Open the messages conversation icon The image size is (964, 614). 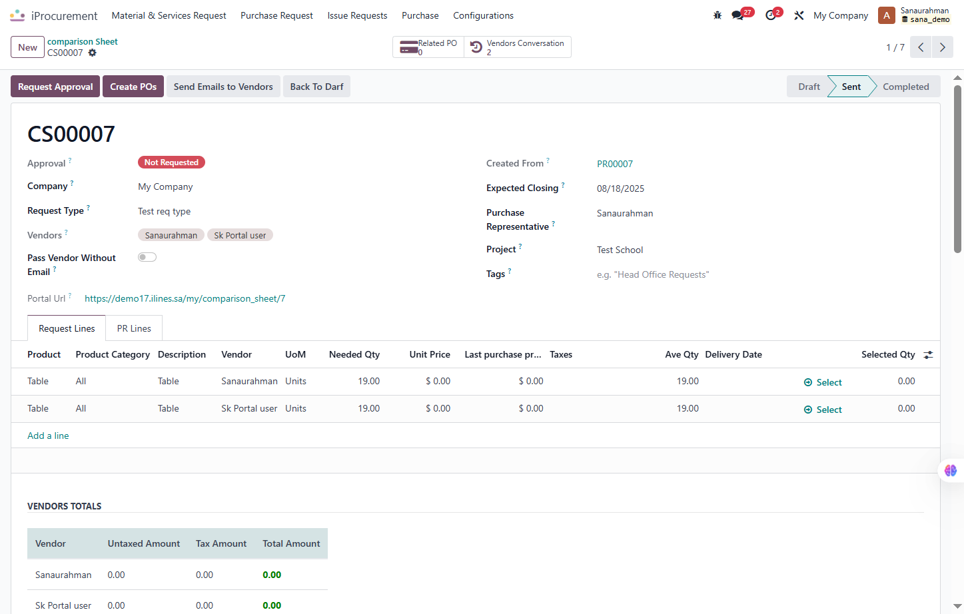click(x=737, y=15)
